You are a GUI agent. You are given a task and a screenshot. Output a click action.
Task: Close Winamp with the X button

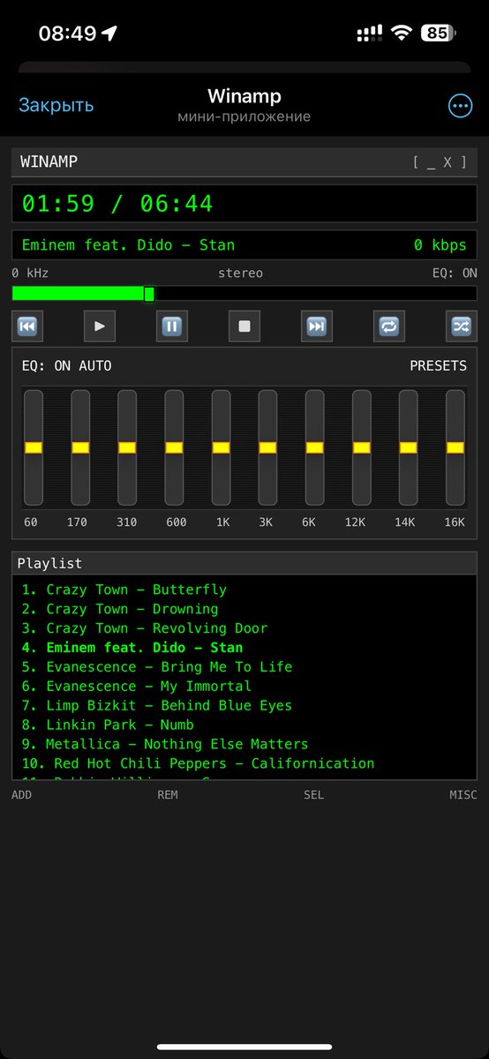coord(448,162)
